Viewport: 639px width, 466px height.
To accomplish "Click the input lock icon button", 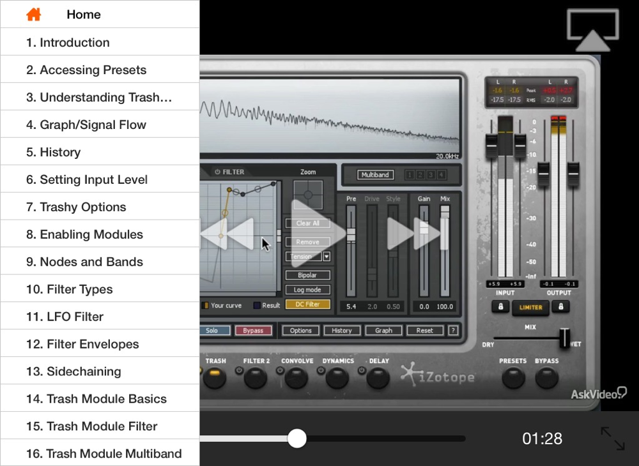I will click(x=500, y=306).
